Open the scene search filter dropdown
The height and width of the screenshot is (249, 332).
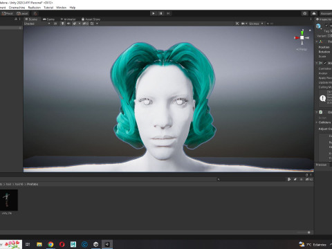click(268, 24)
